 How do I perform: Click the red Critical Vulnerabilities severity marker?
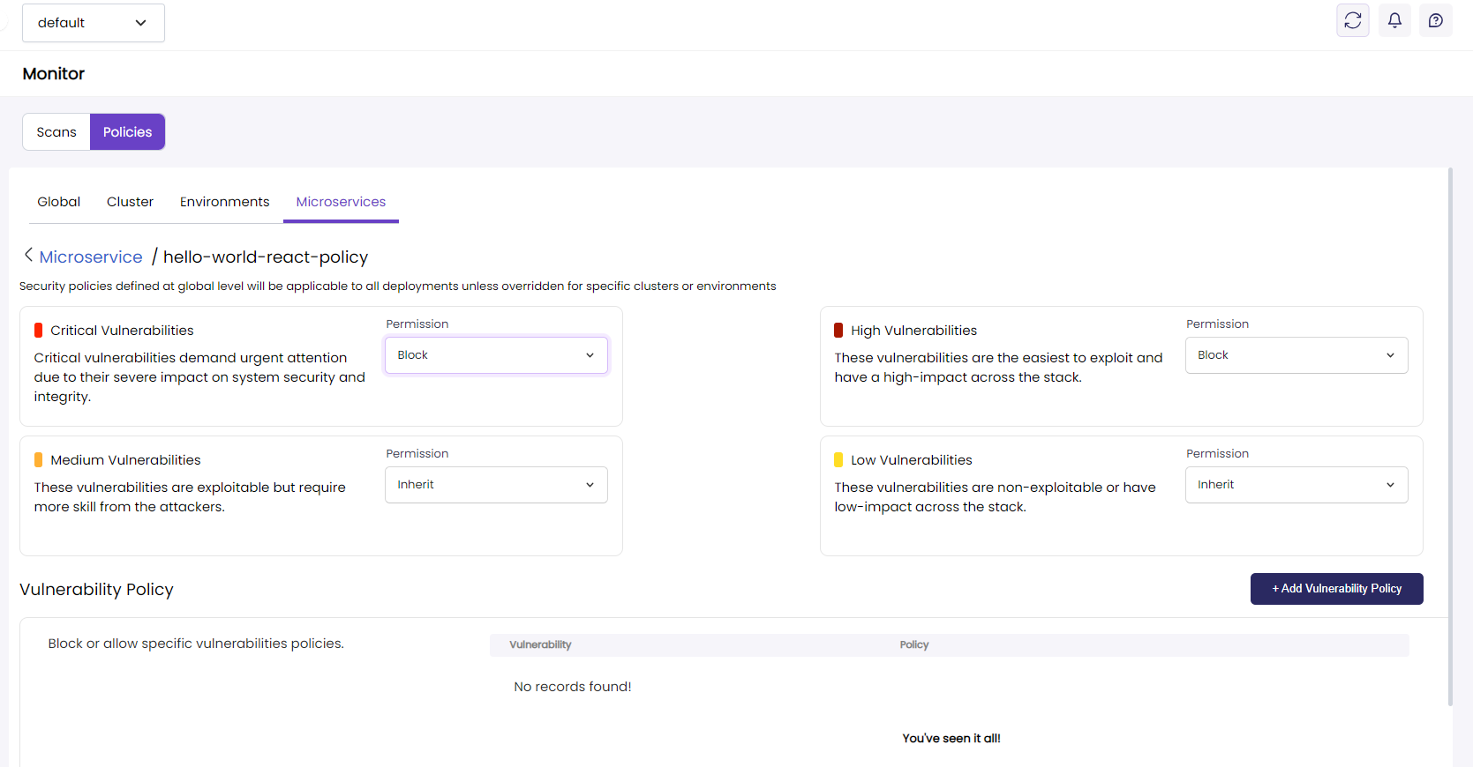pos(39,331)
